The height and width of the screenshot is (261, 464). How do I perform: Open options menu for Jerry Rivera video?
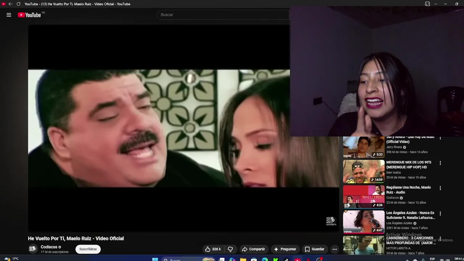coord(440,138)
